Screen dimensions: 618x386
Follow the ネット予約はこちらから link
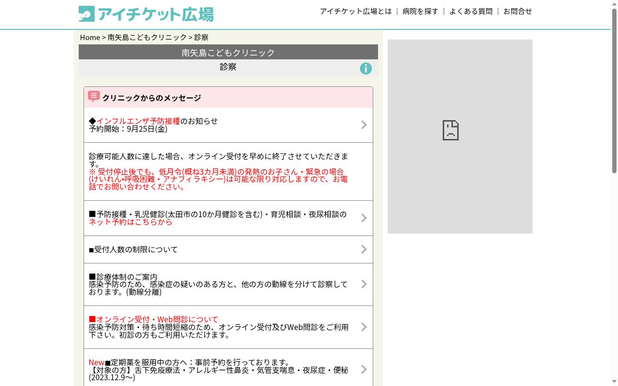click(130, 222)
